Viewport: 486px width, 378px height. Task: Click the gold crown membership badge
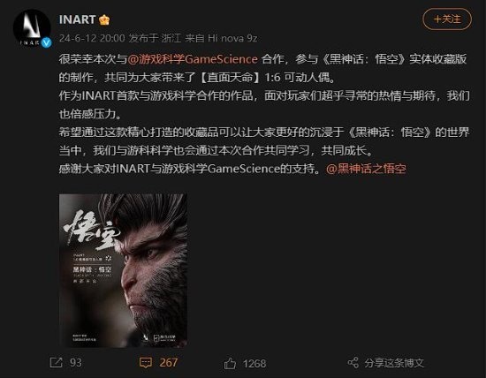click(104, 19)
